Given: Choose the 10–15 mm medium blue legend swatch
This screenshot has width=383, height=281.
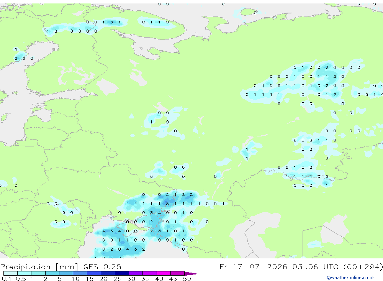Looking at the screenshot, I should tap(80, 273).
